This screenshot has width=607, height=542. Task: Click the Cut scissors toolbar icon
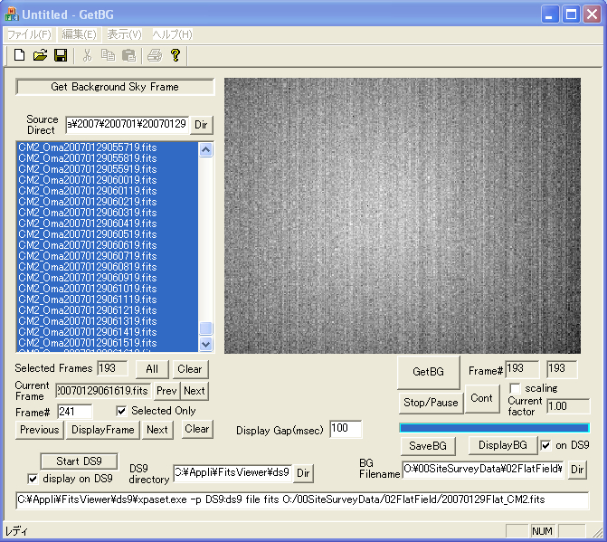pyautogui.click(x=88, y=56)
